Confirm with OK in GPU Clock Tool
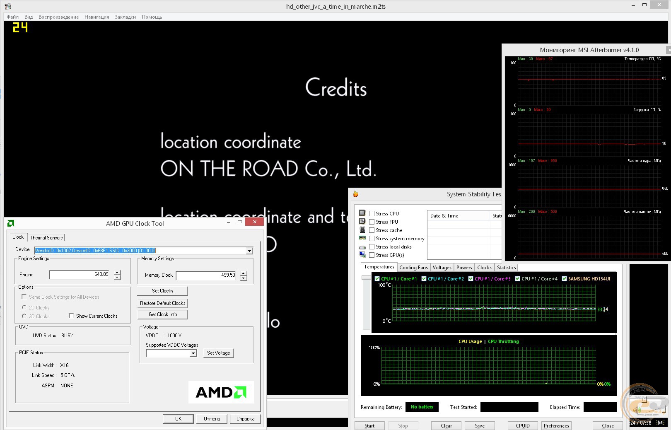 click(x=178, y=419)
